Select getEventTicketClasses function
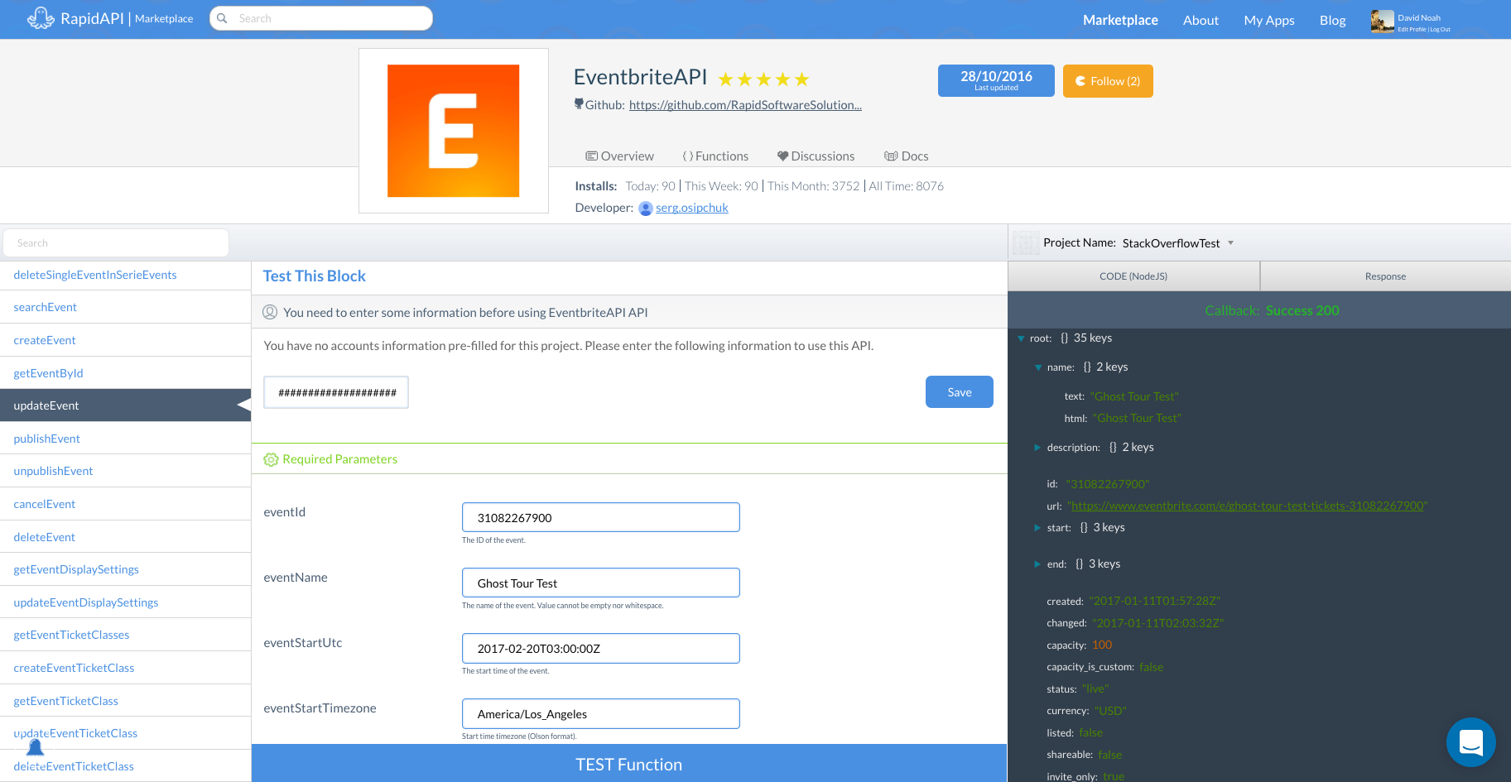1511x782 pixels. point(125,635)
